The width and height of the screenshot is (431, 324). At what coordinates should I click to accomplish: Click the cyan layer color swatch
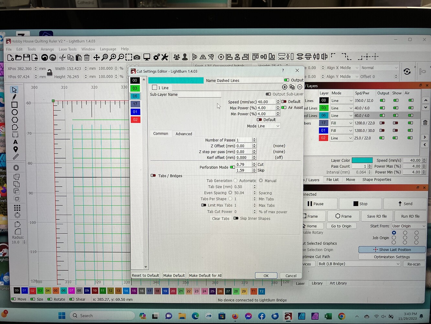click(362, 160)
